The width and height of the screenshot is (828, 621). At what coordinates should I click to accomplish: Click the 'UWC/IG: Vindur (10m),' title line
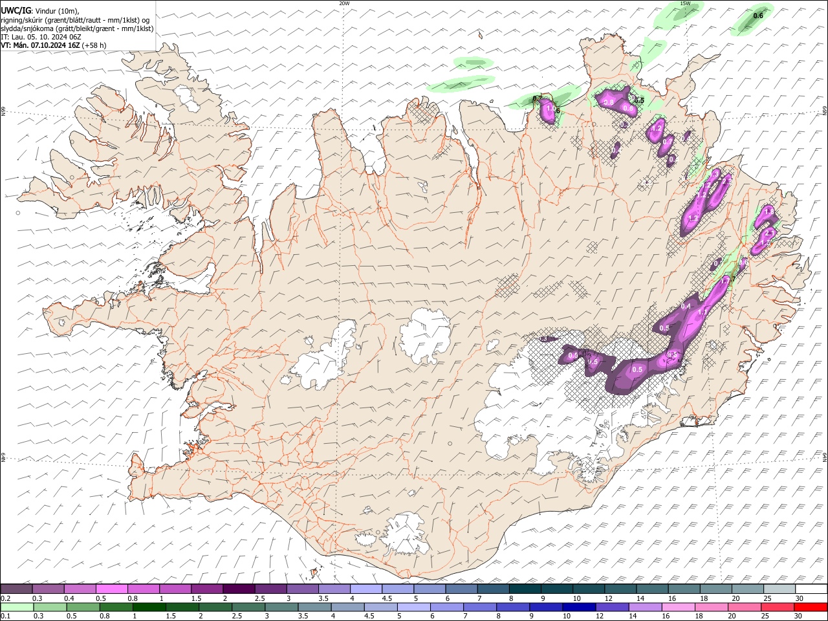[40, 10]
